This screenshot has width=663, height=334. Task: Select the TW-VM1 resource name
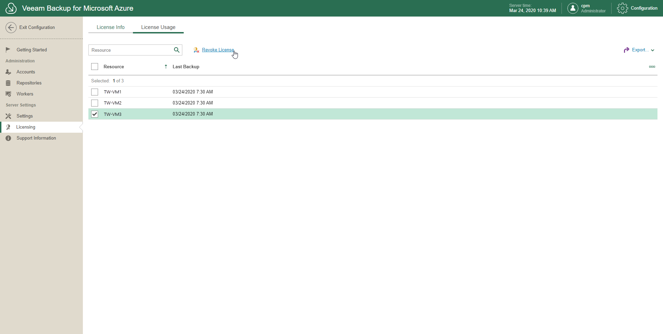113,92
